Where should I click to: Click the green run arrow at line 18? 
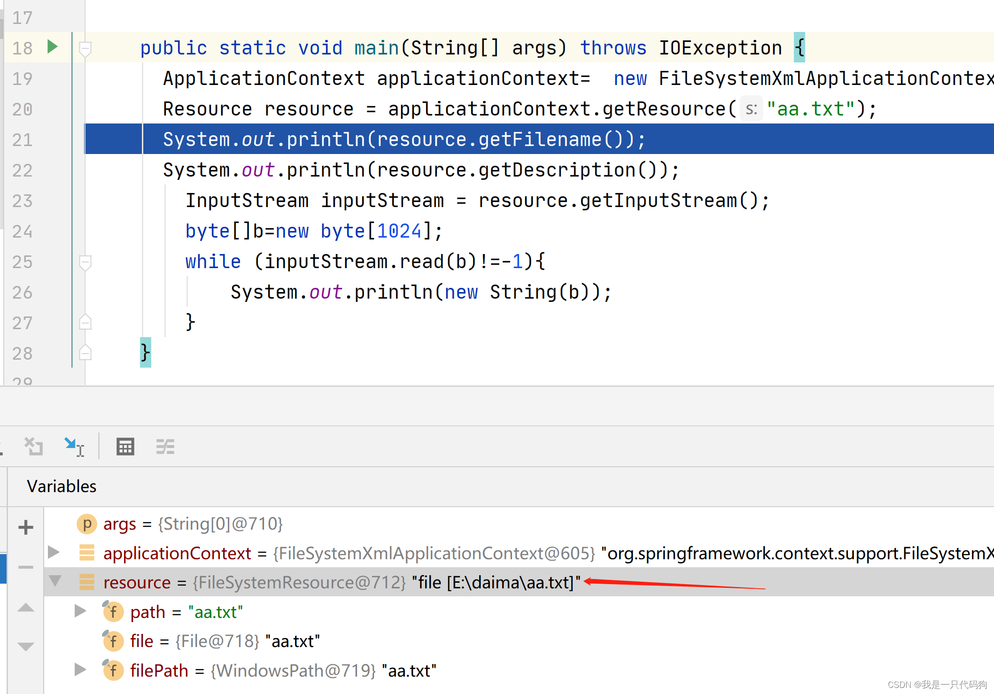tap(53, 47)
